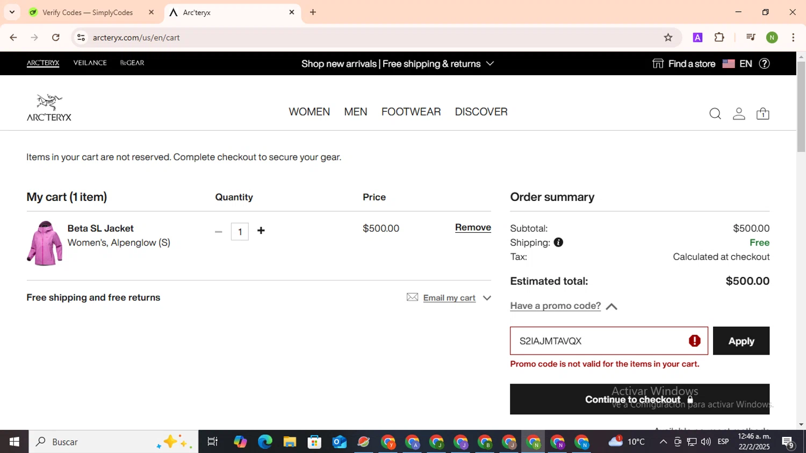Click the address bar URL
This screenshot has width=806, height=453.
point(136,38)
